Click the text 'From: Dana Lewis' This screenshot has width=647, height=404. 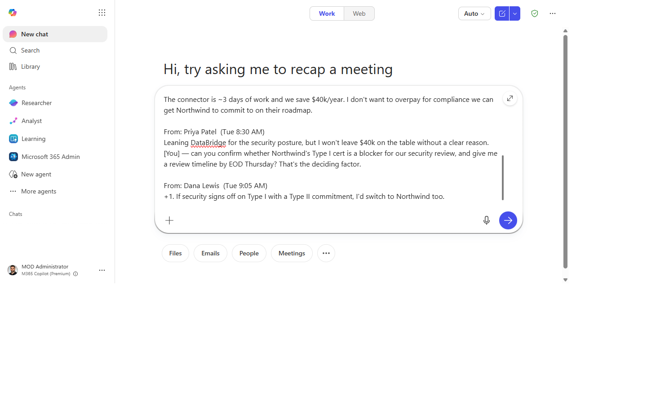191,185
